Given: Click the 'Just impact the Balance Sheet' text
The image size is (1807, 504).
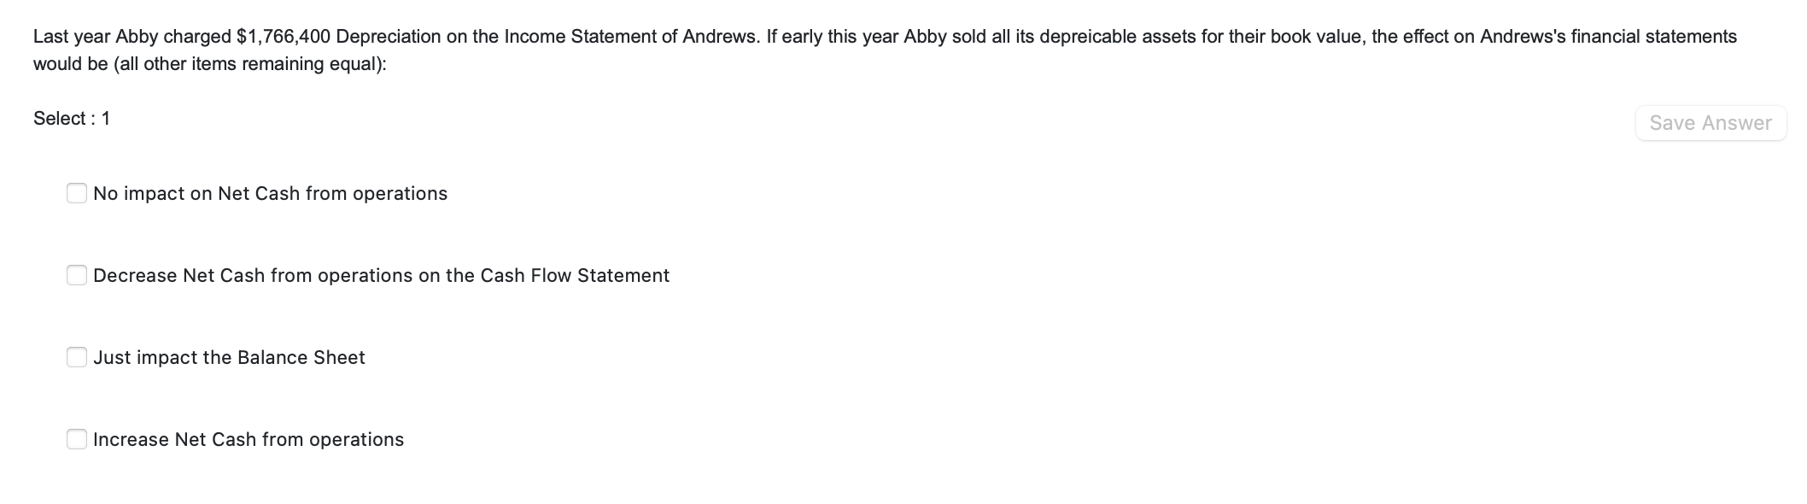Looking at the screenshot, I should point(229,357).
